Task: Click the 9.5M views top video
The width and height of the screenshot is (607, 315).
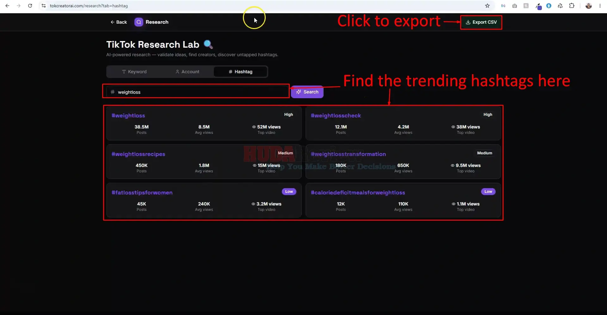Action: [x=466, y=165]
